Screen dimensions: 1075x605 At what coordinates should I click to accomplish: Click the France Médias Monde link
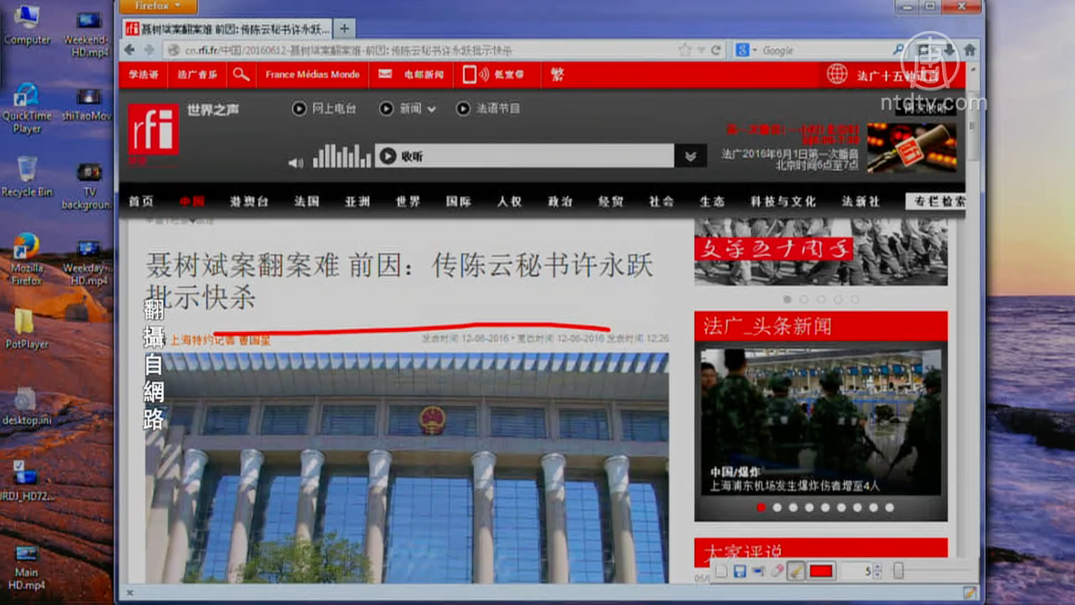[x=312, y=75]
